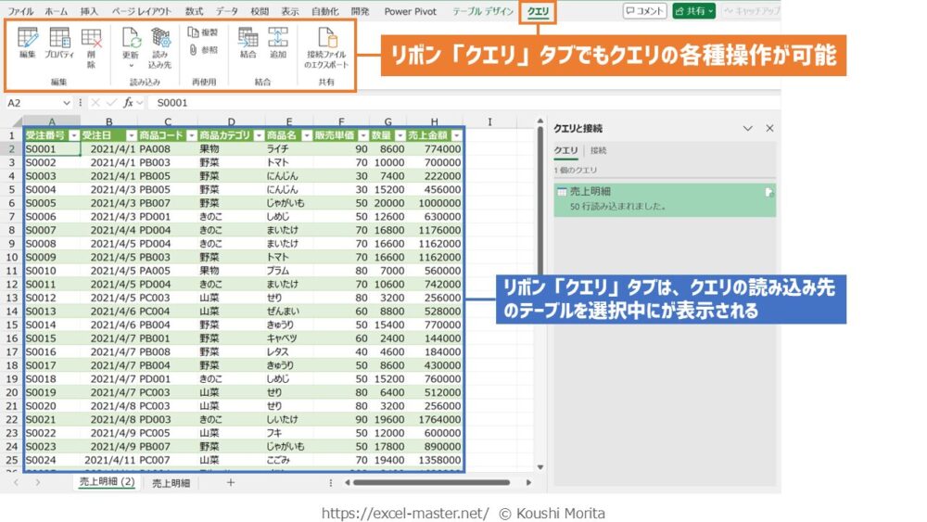Open the Name Box dropdown arrow
This screenshot has width=927, height=522.
pyautogui.click(x=85, y=103)
